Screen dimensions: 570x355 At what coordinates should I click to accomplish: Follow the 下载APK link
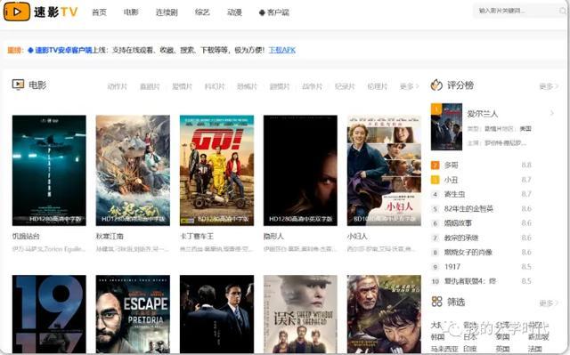282,50
